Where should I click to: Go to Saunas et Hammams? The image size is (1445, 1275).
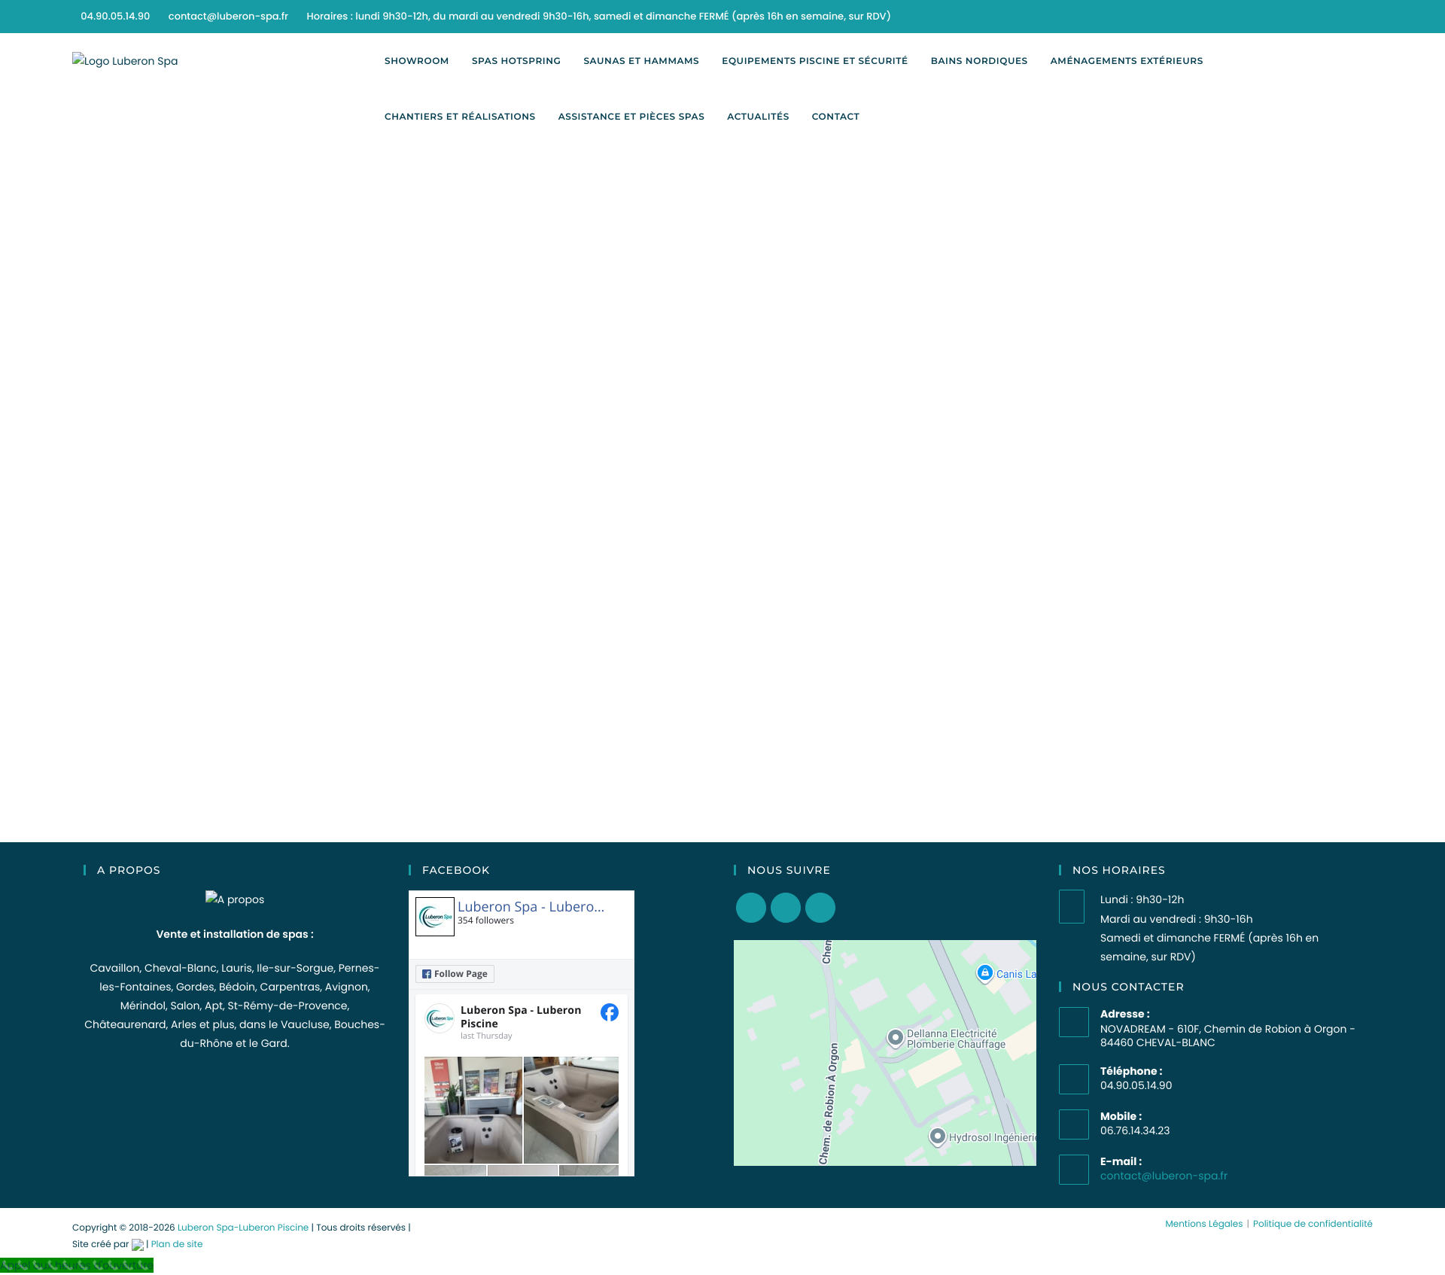point(641,61)
